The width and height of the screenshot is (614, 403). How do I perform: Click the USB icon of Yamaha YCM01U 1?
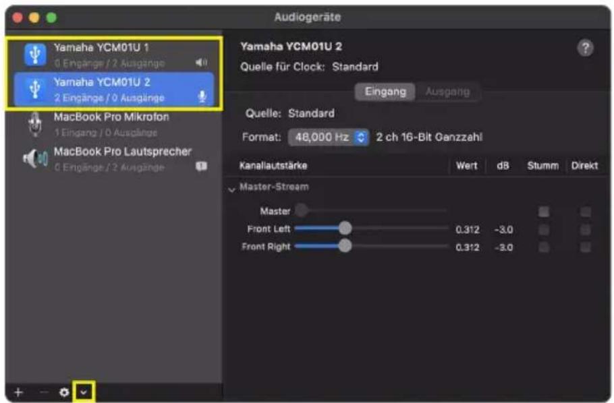click(x=35, y=54)
